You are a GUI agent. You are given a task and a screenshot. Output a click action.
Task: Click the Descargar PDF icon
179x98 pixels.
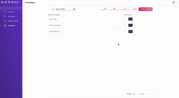(x=114, y=8)
